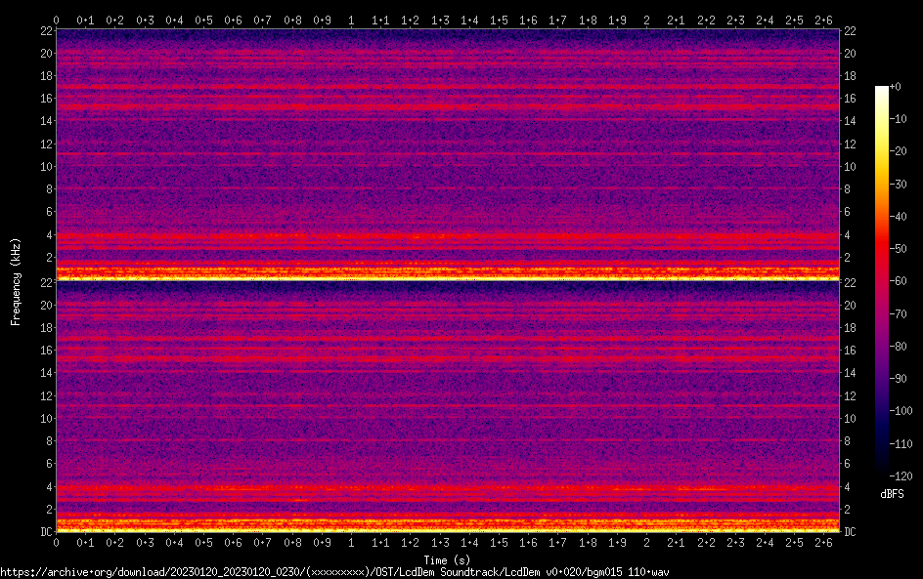The image size is (923, 579).
Task: Click the 10 kHz label on the upper-left frequency axis
Action: (x=45, y=166)
